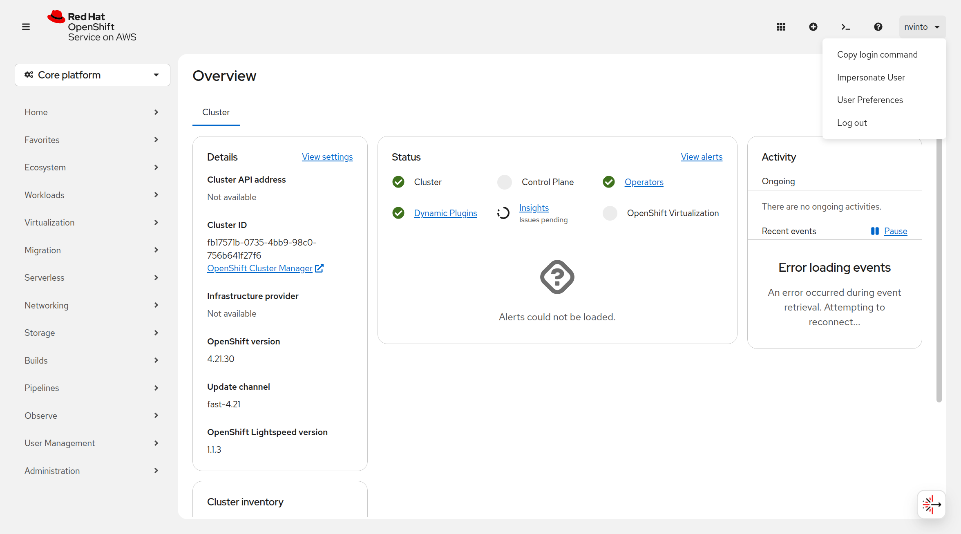Click the Issues pending text
The width and height of the screenshot is (961, 534).
point(543,220)
